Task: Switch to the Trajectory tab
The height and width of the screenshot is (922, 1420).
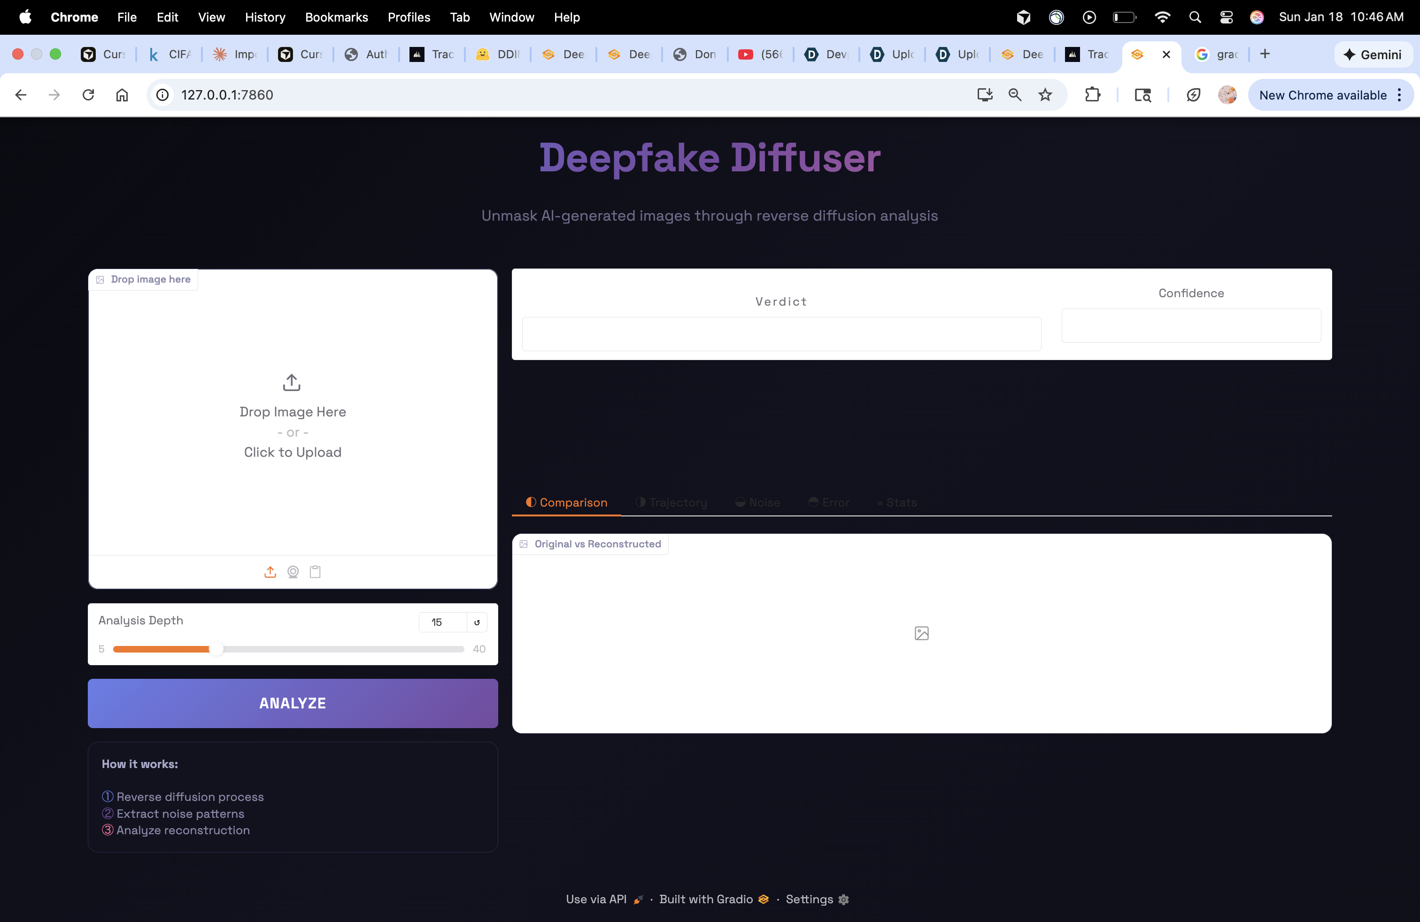Action: (x=671, y=503)
